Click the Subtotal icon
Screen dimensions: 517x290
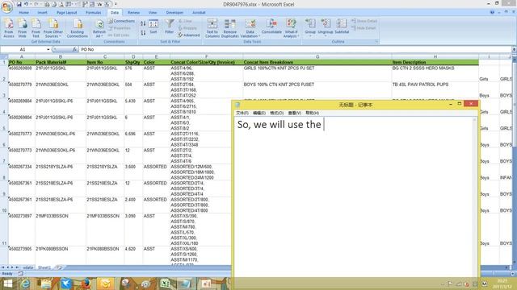(x=342, y=27)
